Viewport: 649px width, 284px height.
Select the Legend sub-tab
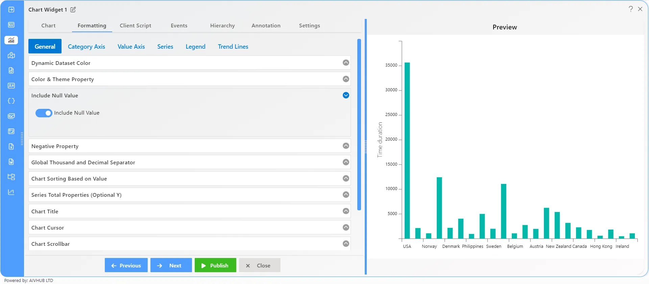pyautogui.click(x=195, y=47)
